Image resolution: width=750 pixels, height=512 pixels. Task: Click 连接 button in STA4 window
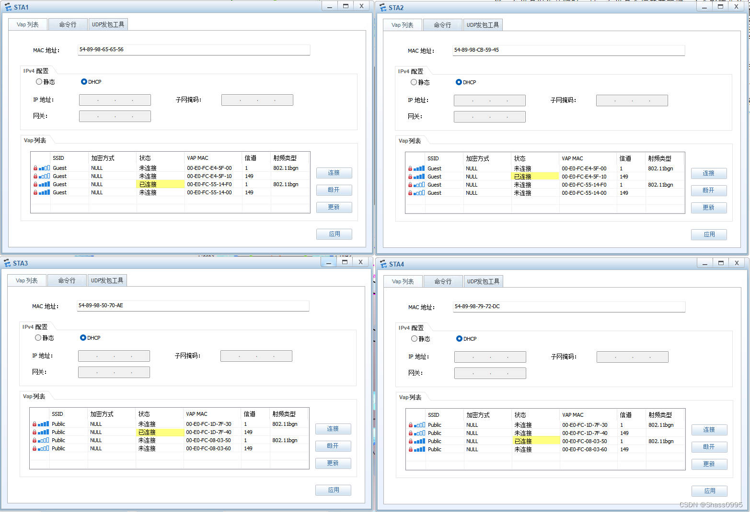[709, 430]
